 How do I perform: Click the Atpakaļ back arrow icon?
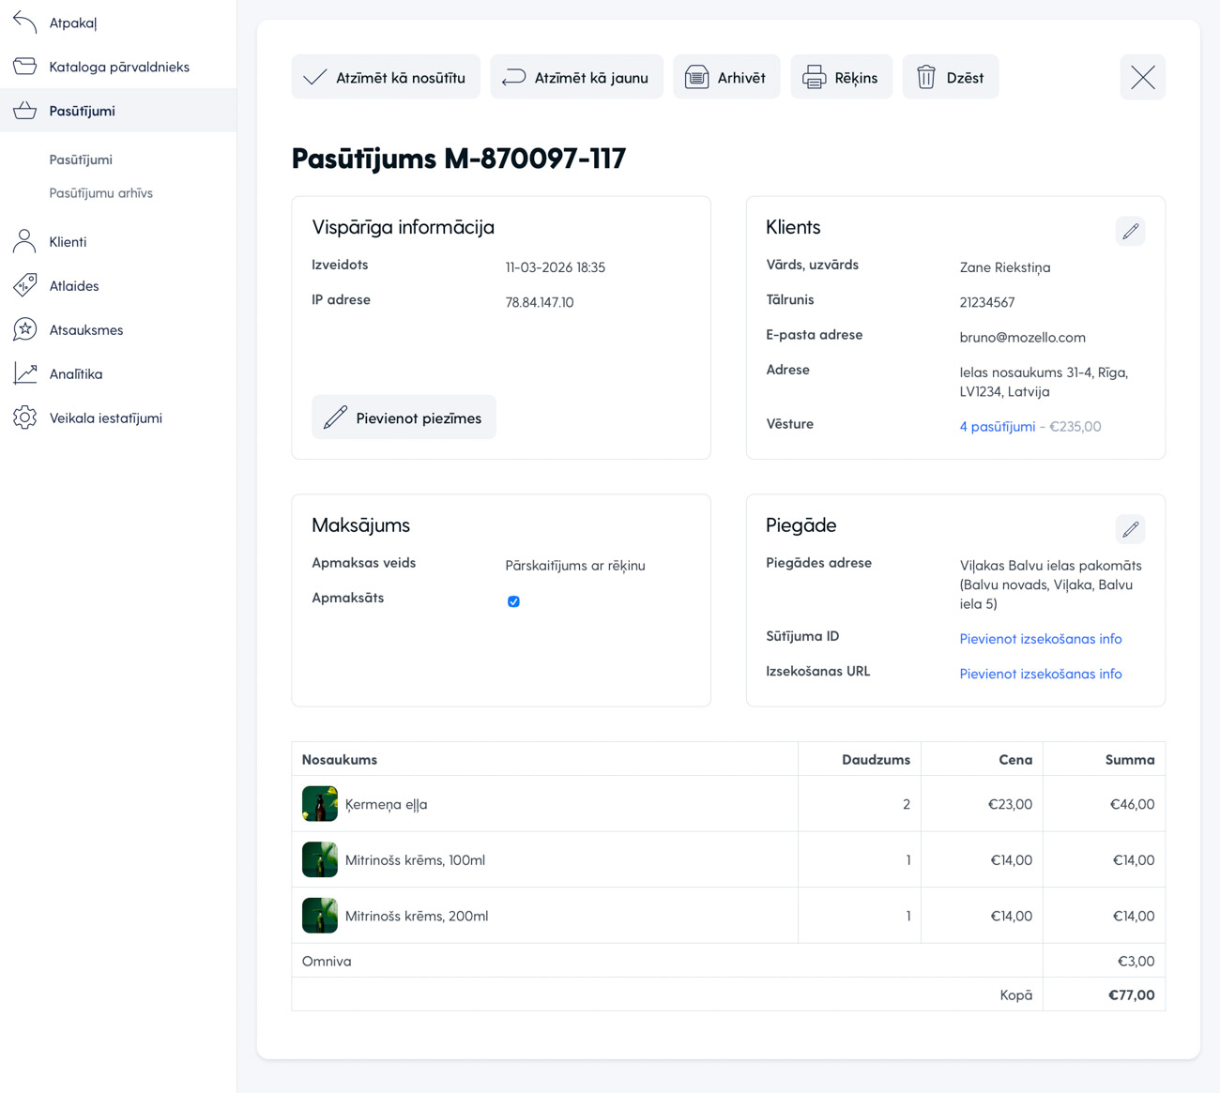(25, 23)
